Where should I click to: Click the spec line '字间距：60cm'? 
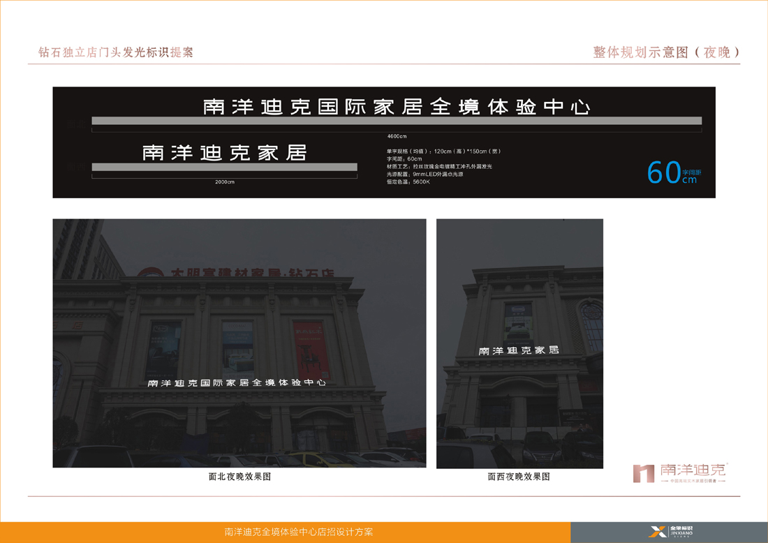404,158
